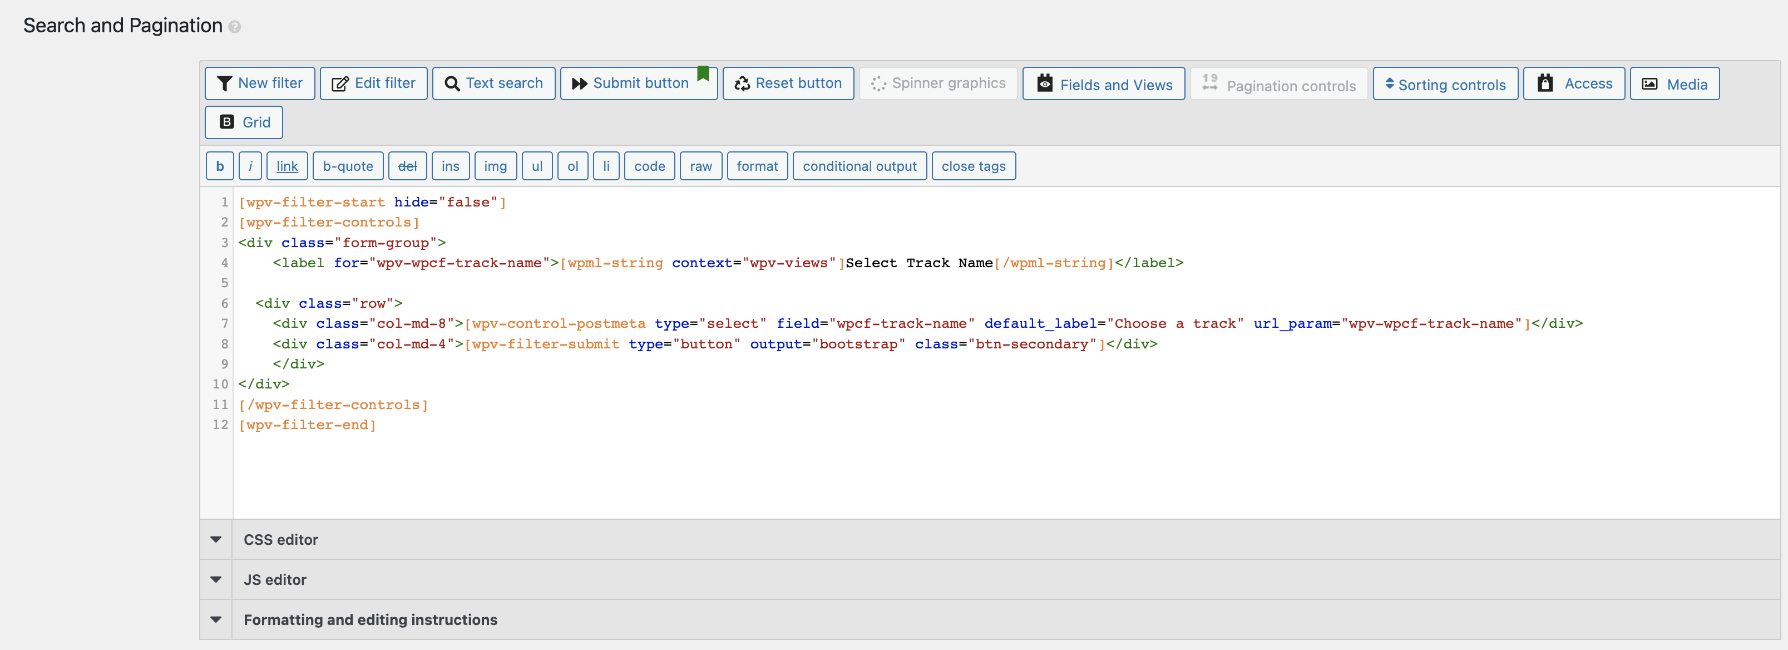This screenshot has width=1788, height=650.
Task: Click the Grid bootstrap B icon
Action: tap(227, 122)
